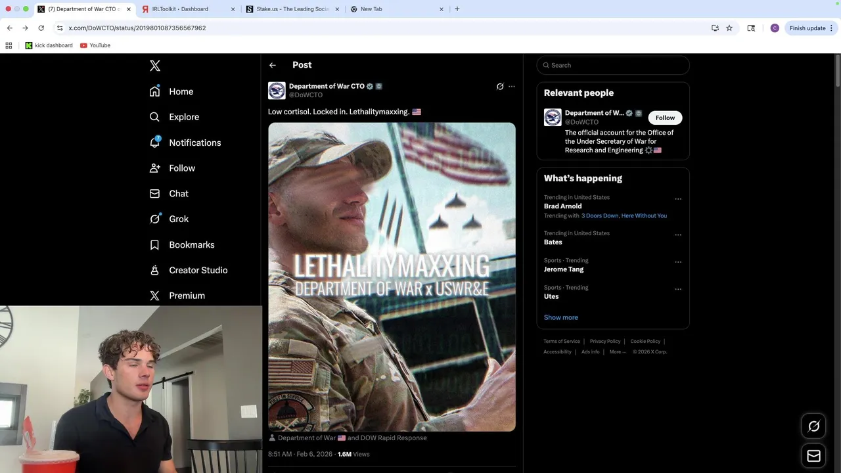Click tagged Department of War and DOW Rapid Response
Screen dimensions: 841x473
pyautogui.click(x=352, y=438)
